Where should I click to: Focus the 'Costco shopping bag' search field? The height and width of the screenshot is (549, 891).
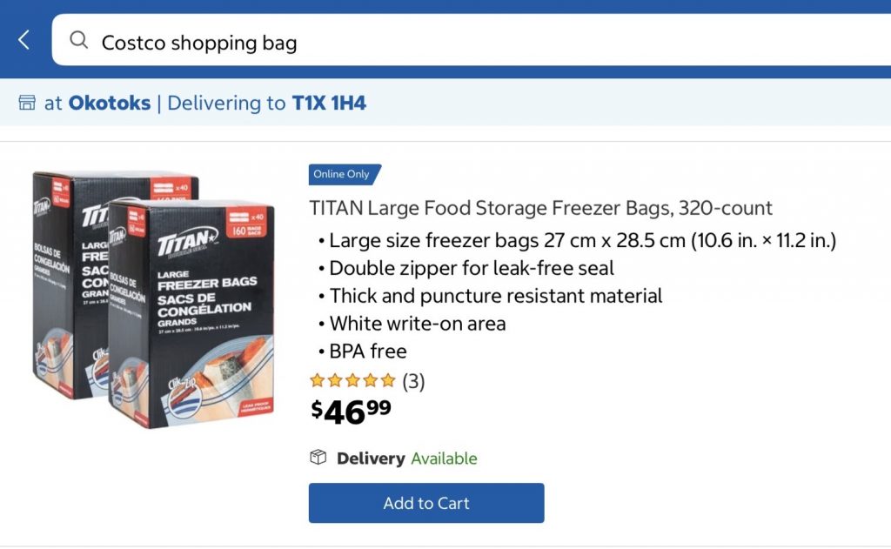(435, 41)
